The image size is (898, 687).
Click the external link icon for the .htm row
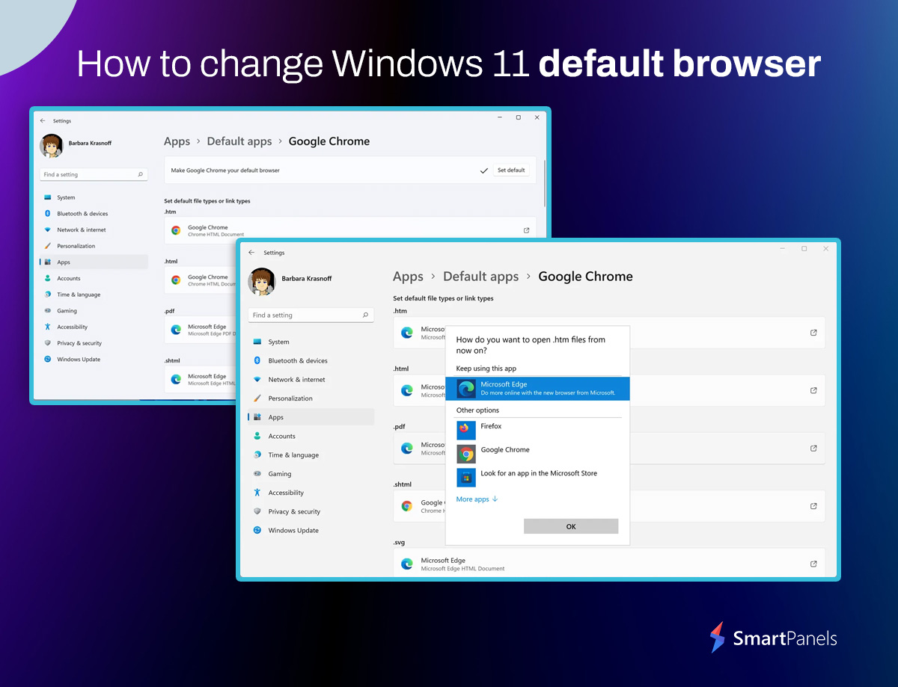(x=813, y=333)
